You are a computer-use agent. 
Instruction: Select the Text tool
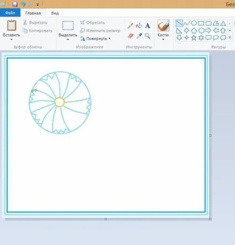(147, 26)
